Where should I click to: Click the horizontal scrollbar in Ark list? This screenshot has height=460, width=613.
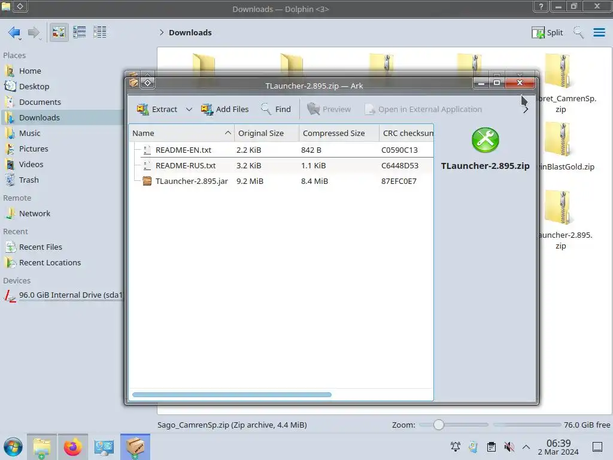[232, 395]
